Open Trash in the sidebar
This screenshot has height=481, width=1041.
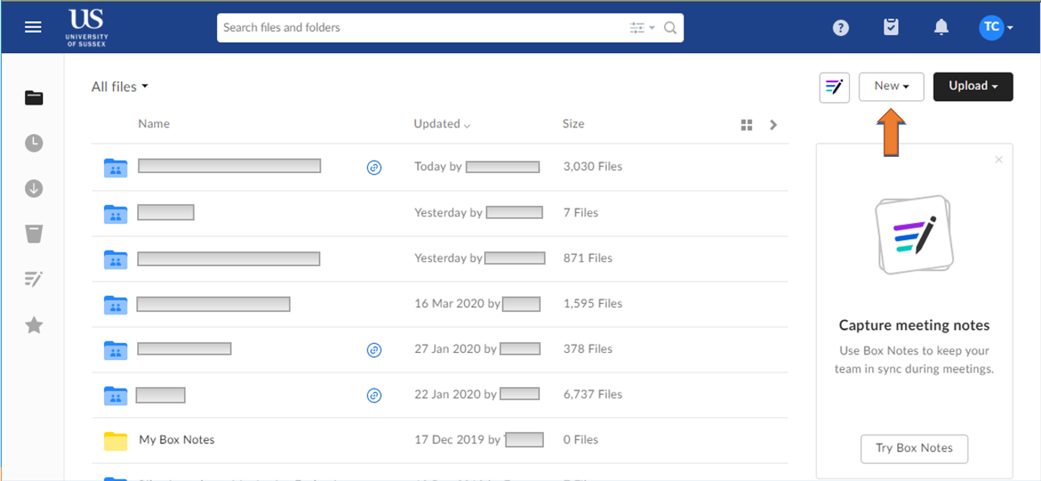pyautogui.click(x=34, y=234)
